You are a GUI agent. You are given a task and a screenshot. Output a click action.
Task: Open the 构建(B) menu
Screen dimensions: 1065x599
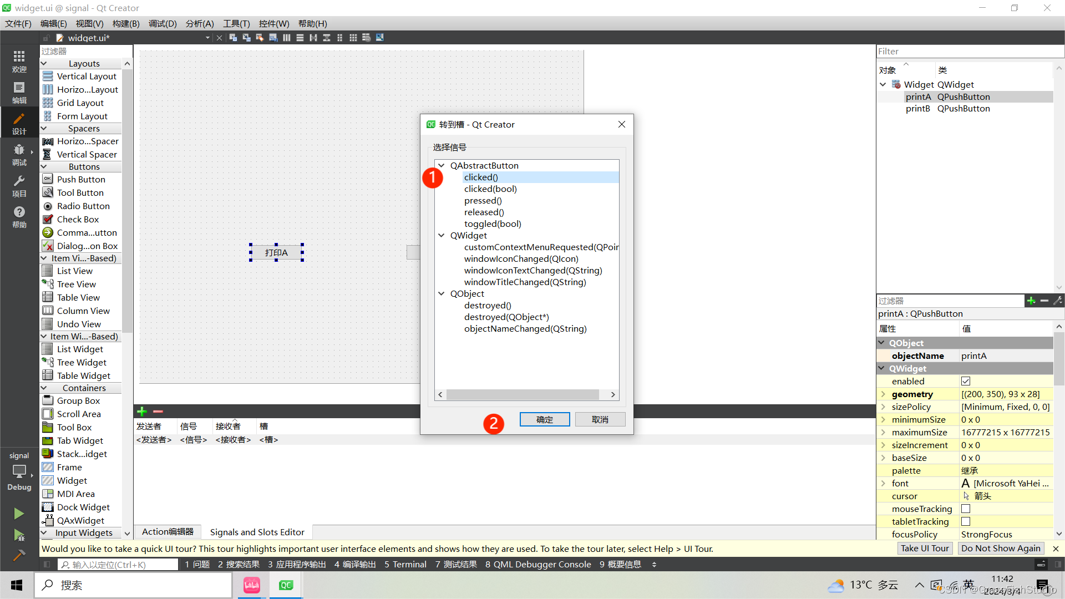click(x=126, y=23)
